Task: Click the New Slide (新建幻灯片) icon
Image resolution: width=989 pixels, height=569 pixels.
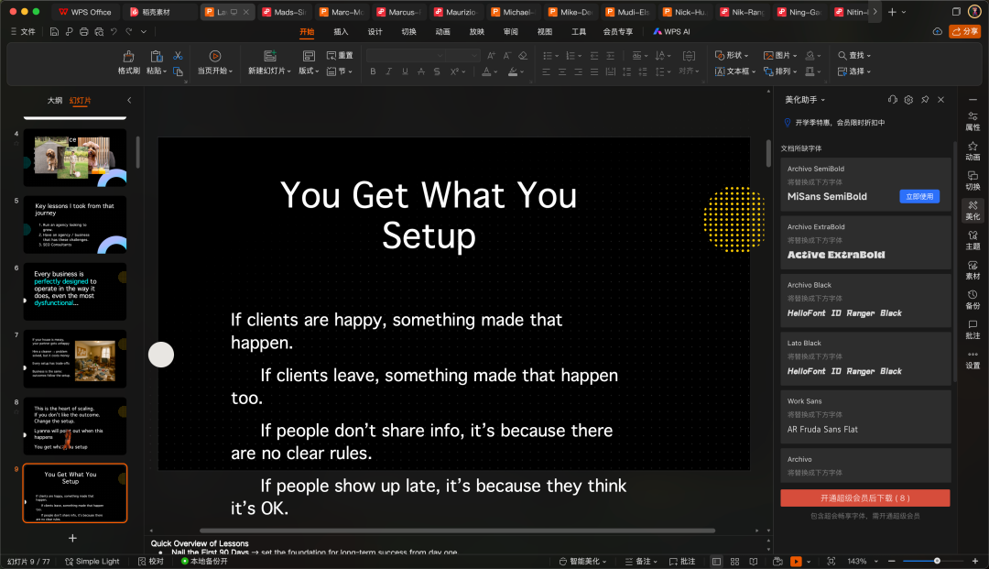Action: click(x=269, y=56)
